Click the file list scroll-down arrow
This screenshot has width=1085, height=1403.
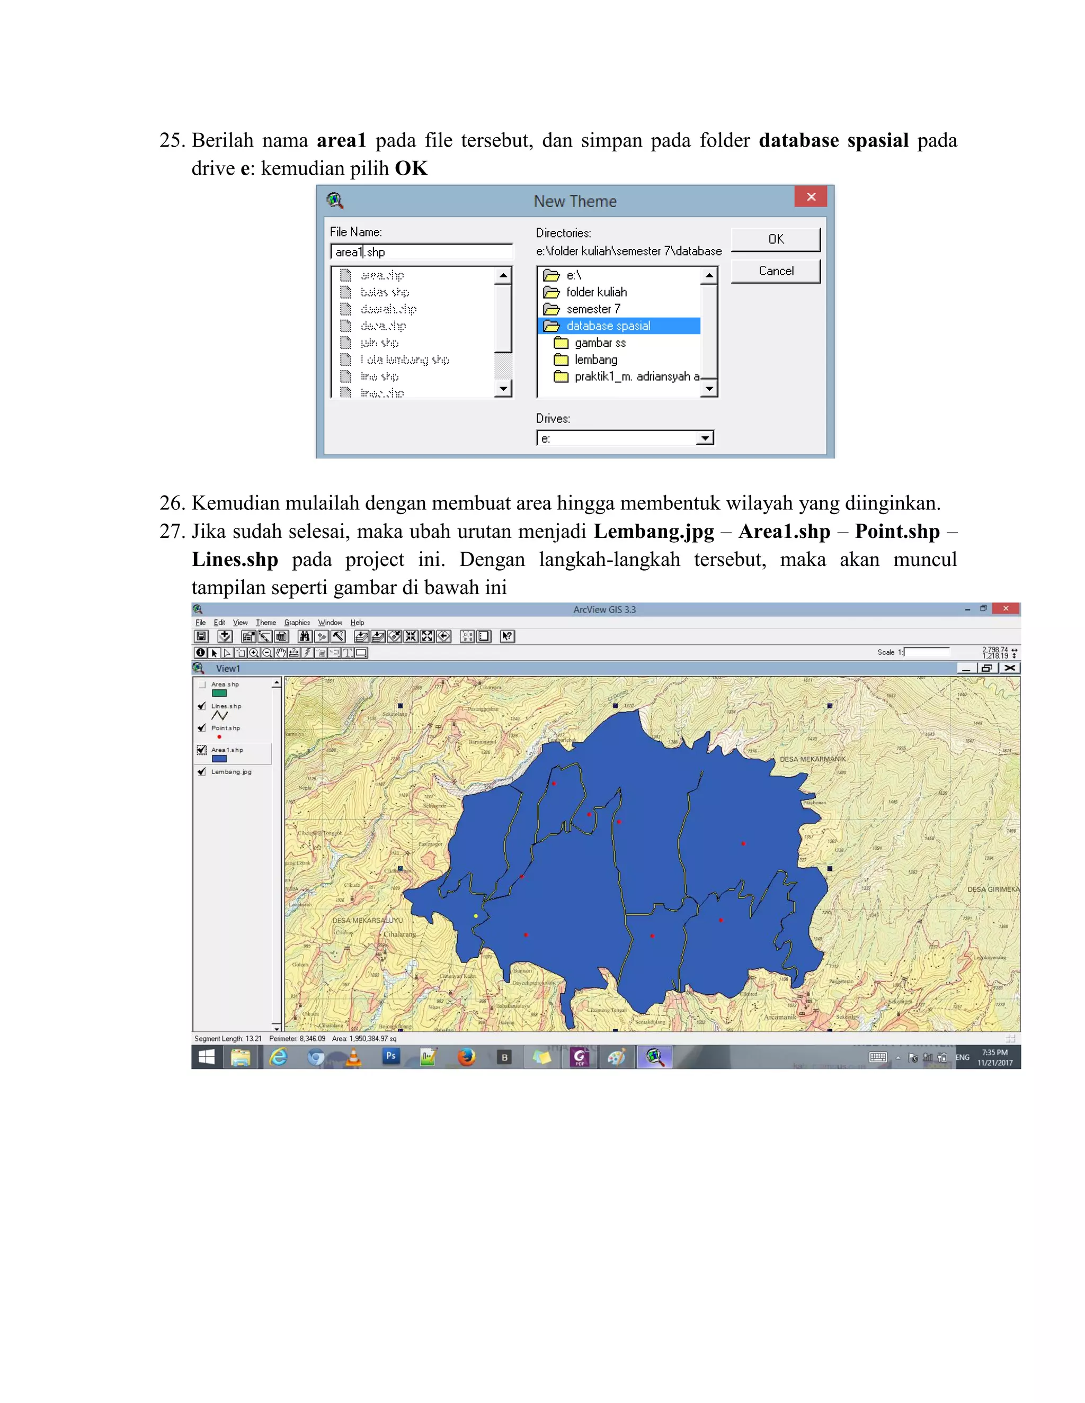point(503,389)
